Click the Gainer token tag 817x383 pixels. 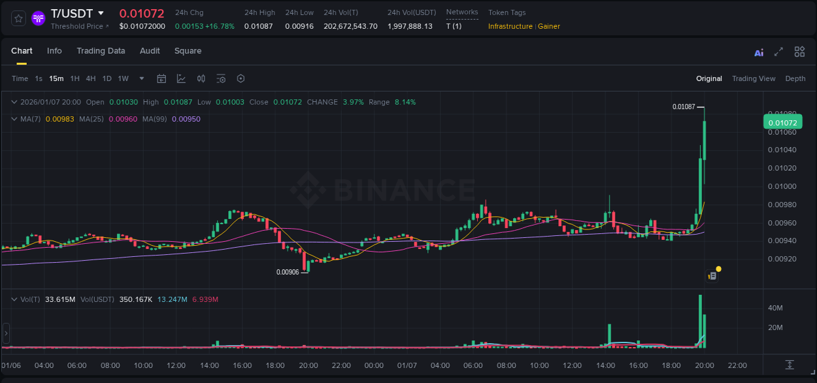click(x=549, y=26)
